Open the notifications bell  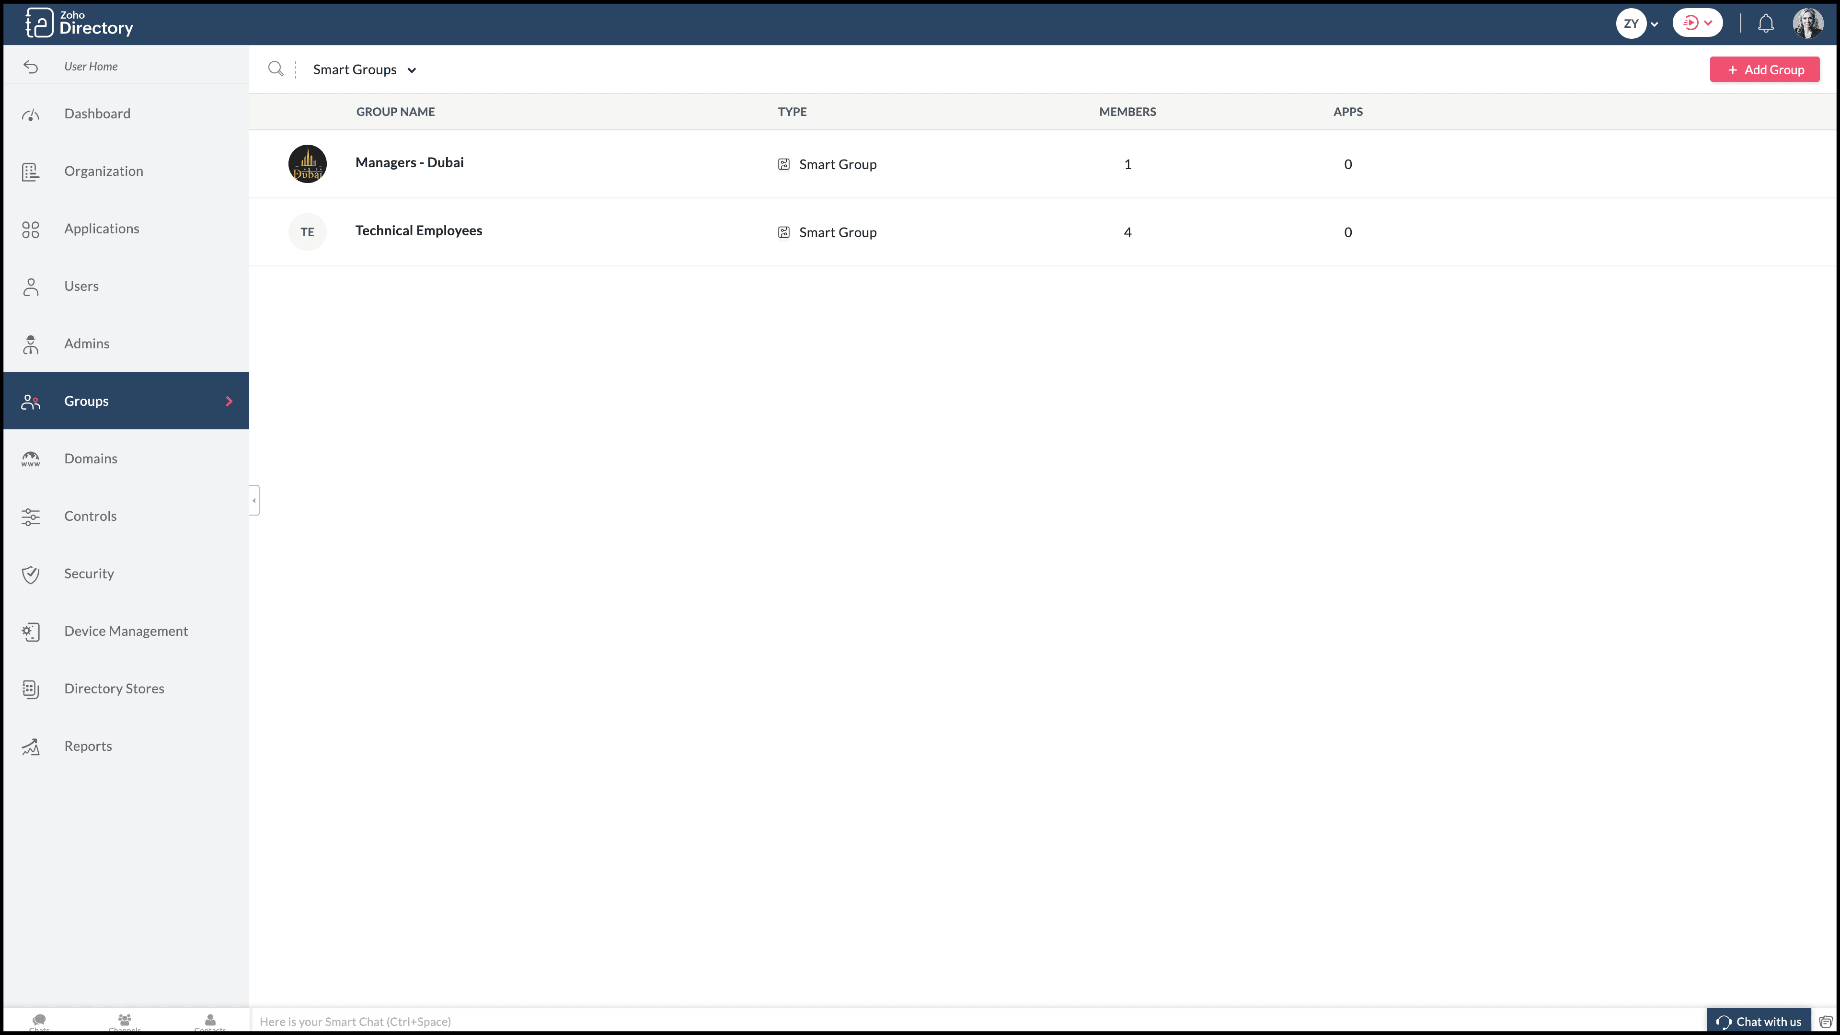pyautogui.click(x=1765, y=23)
